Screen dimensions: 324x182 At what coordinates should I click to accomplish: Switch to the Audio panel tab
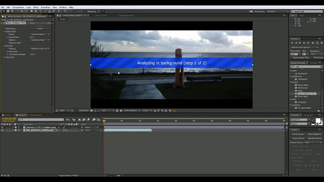tap(302, 16)
